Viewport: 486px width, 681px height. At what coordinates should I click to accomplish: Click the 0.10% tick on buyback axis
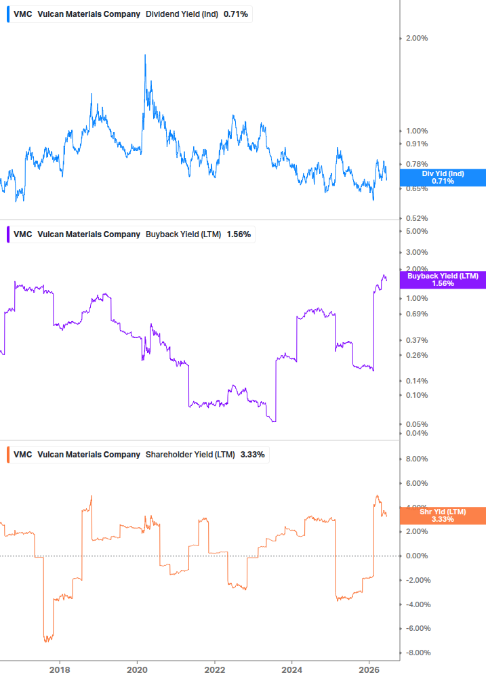(x=416, y=395)
